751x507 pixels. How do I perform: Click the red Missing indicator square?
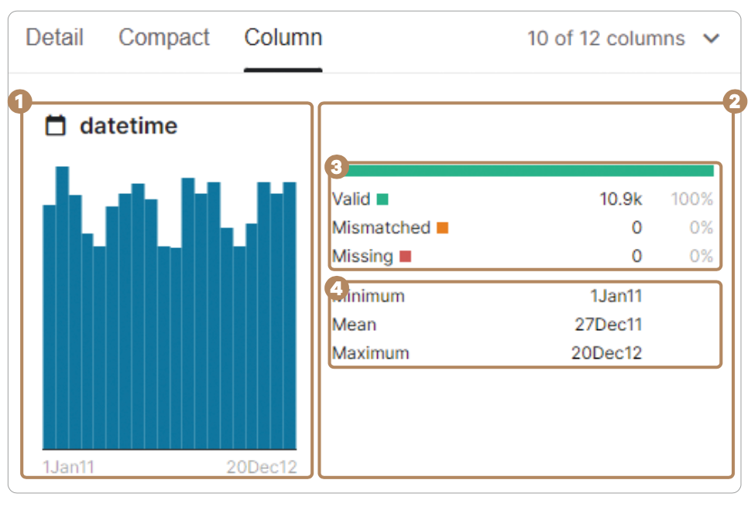405,256
